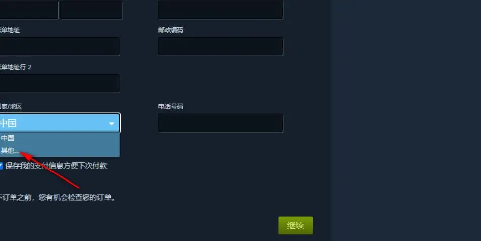481x241 pixels.
Task: Focus the 电话号码 input field
Action: click(x=221, y=123)
